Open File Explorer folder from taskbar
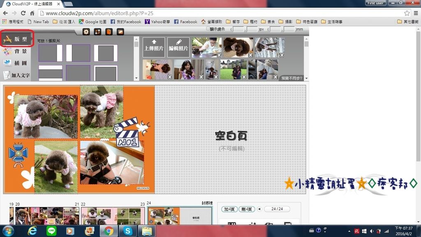Viewport: 421px width, 237px height. 147,231
